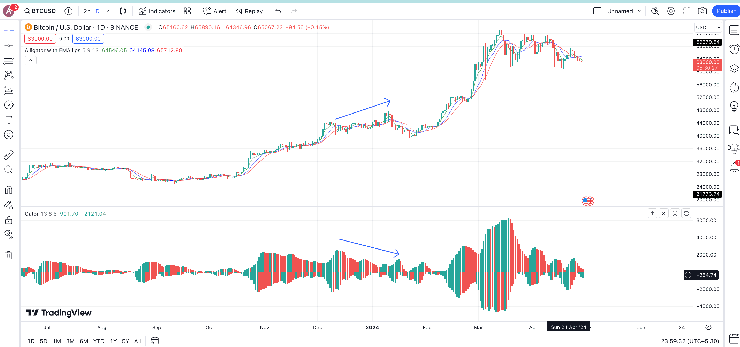Click the red 63000.00 sell price box
The image size is (740, 347).
[x=40, y=39]
